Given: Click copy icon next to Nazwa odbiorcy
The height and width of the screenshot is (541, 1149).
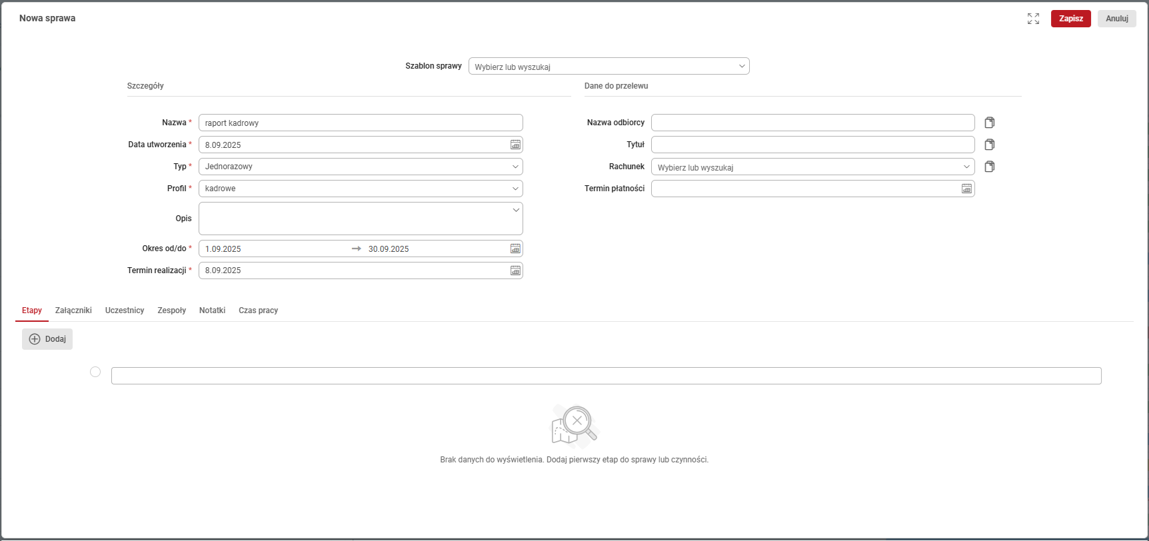Looking at the screenshot, I should coord(990,123).
